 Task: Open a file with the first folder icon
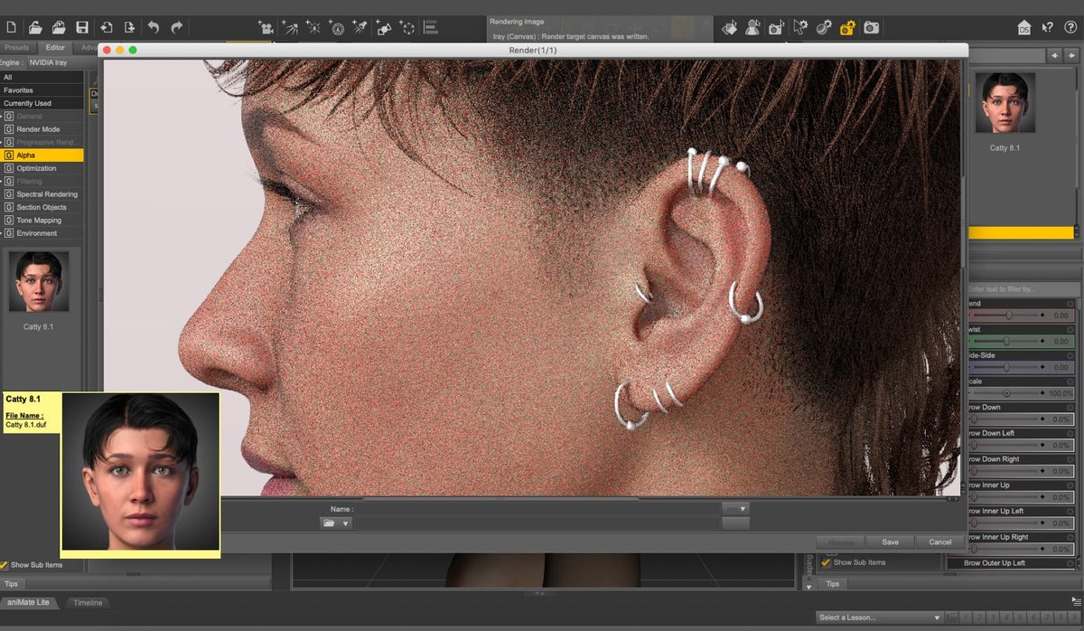(x=35, y=28)
